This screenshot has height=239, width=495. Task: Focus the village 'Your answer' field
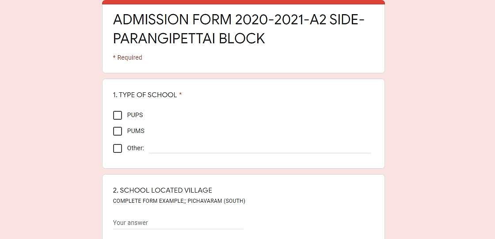point(178,223)
